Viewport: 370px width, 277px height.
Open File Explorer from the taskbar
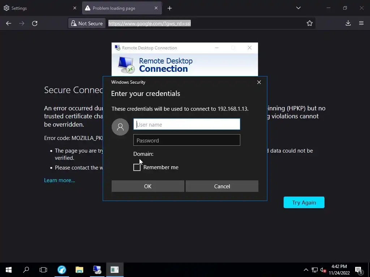79,270
